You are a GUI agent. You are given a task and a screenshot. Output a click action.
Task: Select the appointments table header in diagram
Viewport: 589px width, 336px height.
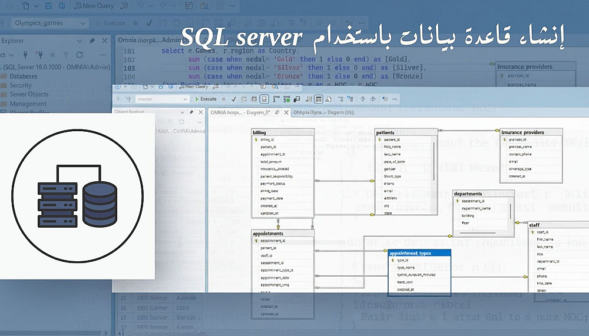[x=283, y=234]
